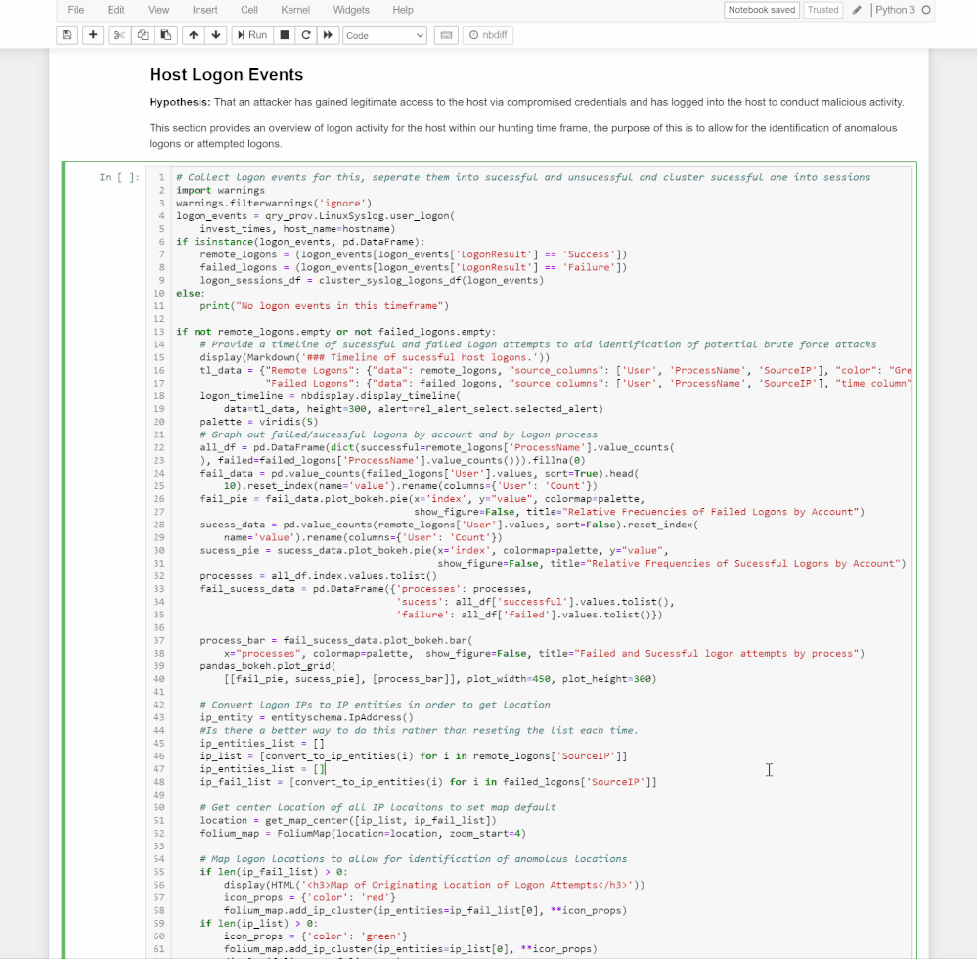Open the Kernel menu
The image size is (977, 959).
(x=295, y=10)
